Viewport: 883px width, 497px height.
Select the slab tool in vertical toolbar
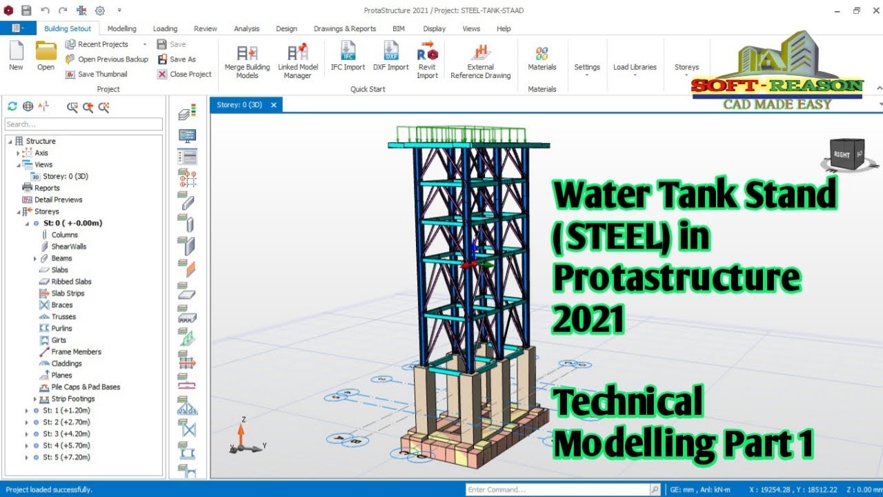187,291
